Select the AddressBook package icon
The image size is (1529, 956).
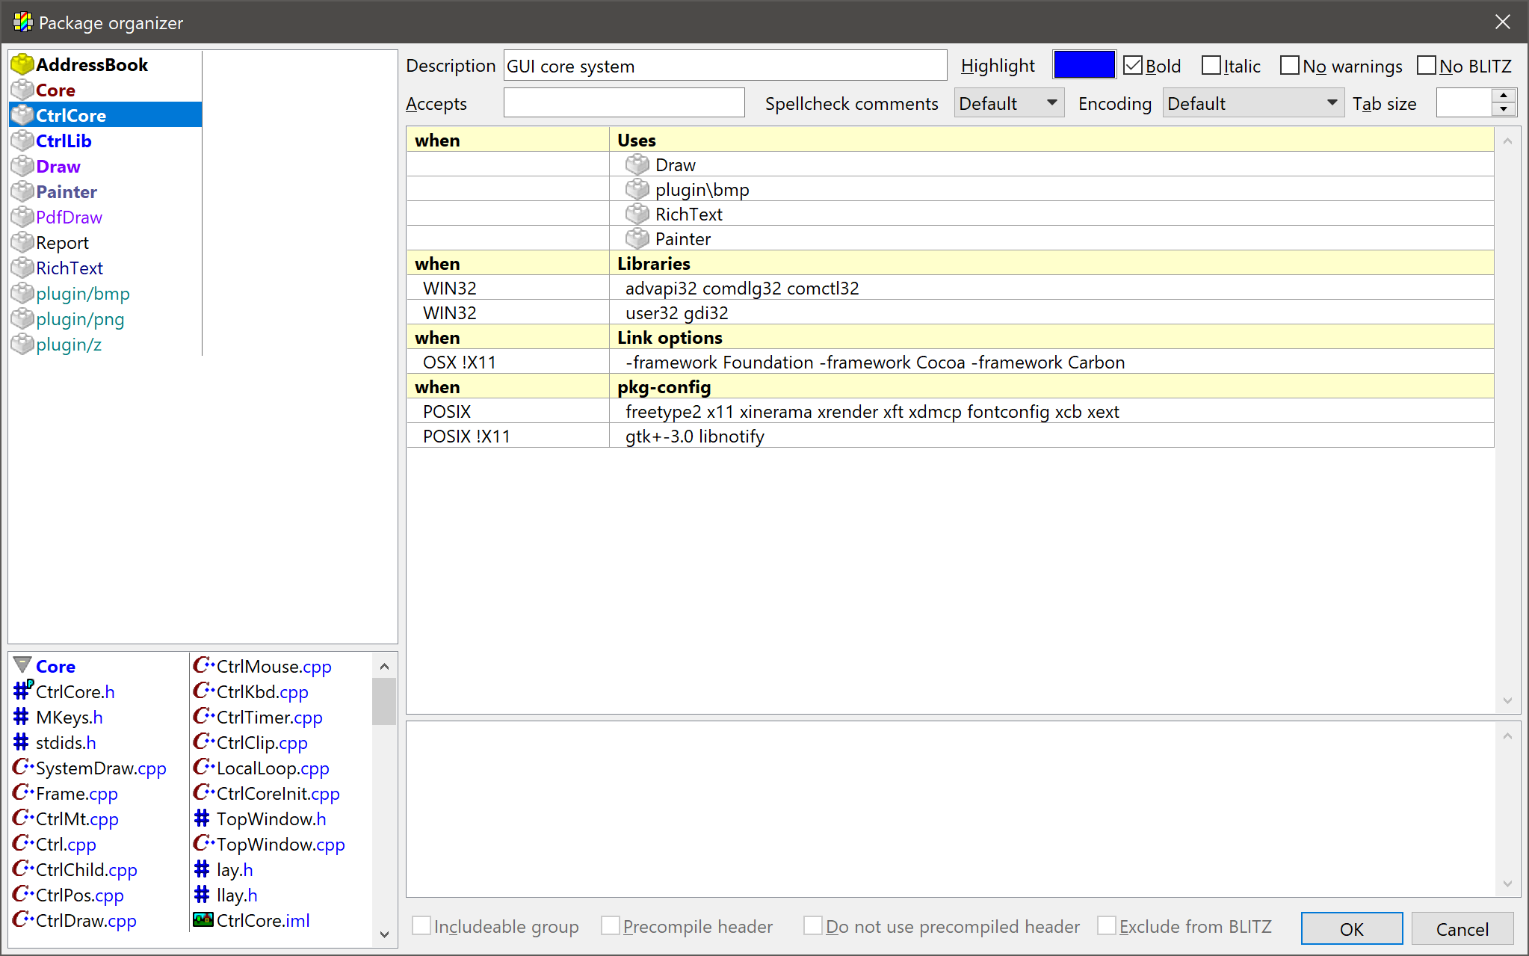(22, 65)
